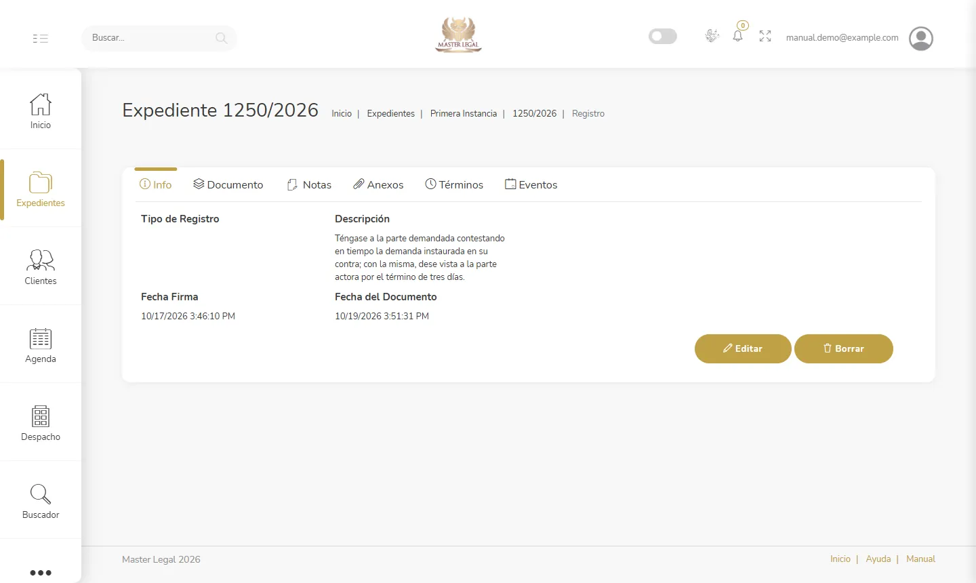The image size is (976, 583).
Task: Toggle the switch in the top header
Action: [x=663, y=36]
